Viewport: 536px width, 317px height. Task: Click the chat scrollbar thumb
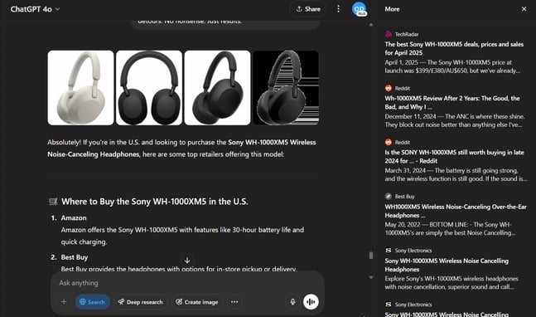click(371, 256)
